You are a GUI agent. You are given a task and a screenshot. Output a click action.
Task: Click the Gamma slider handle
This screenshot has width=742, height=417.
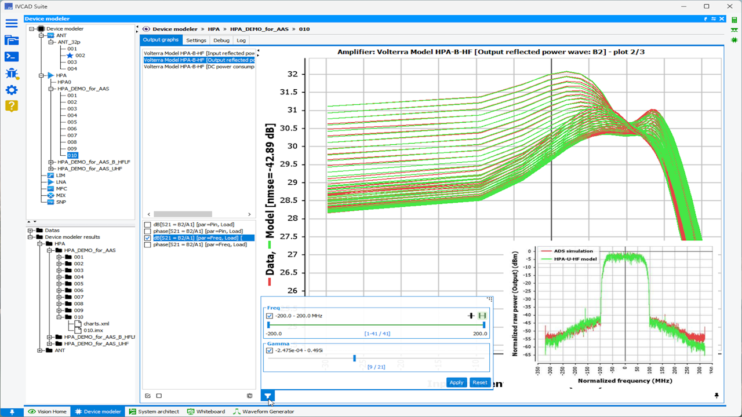coord(354,358)
